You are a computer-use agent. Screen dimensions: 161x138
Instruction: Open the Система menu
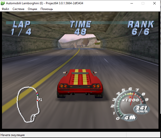[x=18, y=9]
